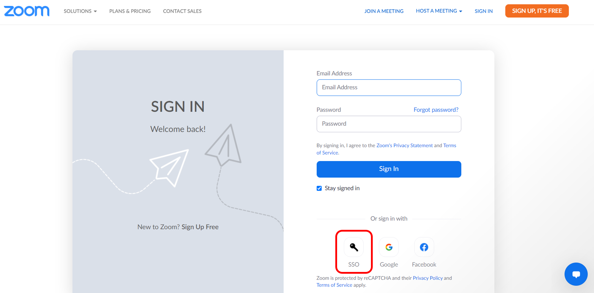
Task: Open Zoom's Privacy Statement link
Action: [x=404, y=145]
